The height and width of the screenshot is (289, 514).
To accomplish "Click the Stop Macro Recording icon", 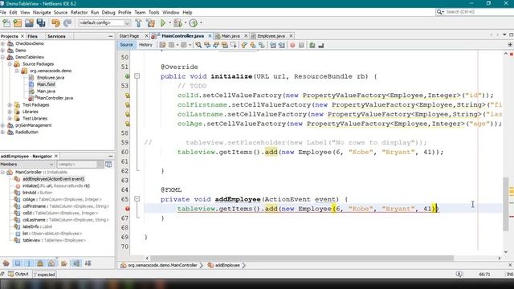I will (301, 45).
